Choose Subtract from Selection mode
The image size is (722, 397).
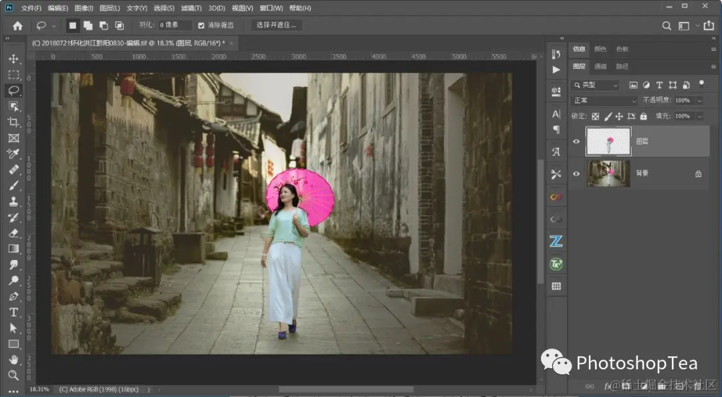(x=104, y=26)
